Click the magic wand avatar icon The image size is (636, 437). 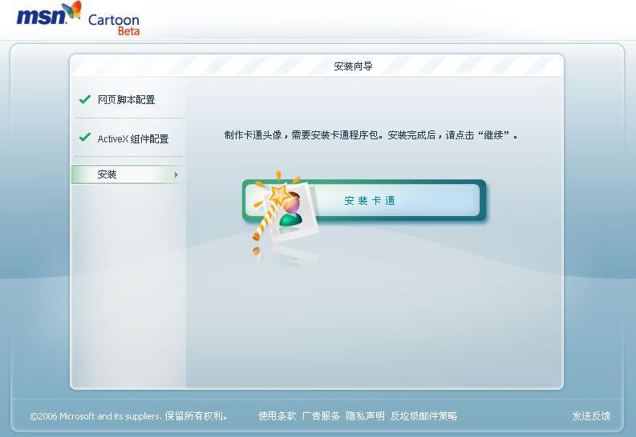(x=283, y=206)
